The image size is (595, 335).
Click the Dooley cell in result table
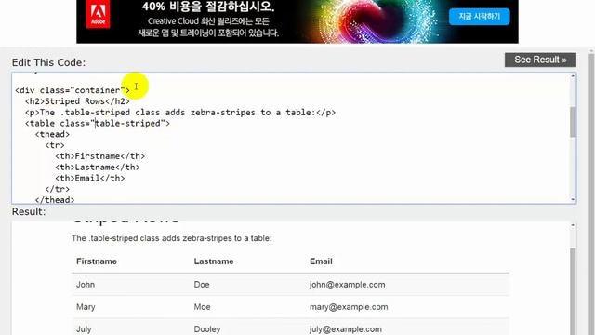[x=207, y=329]
